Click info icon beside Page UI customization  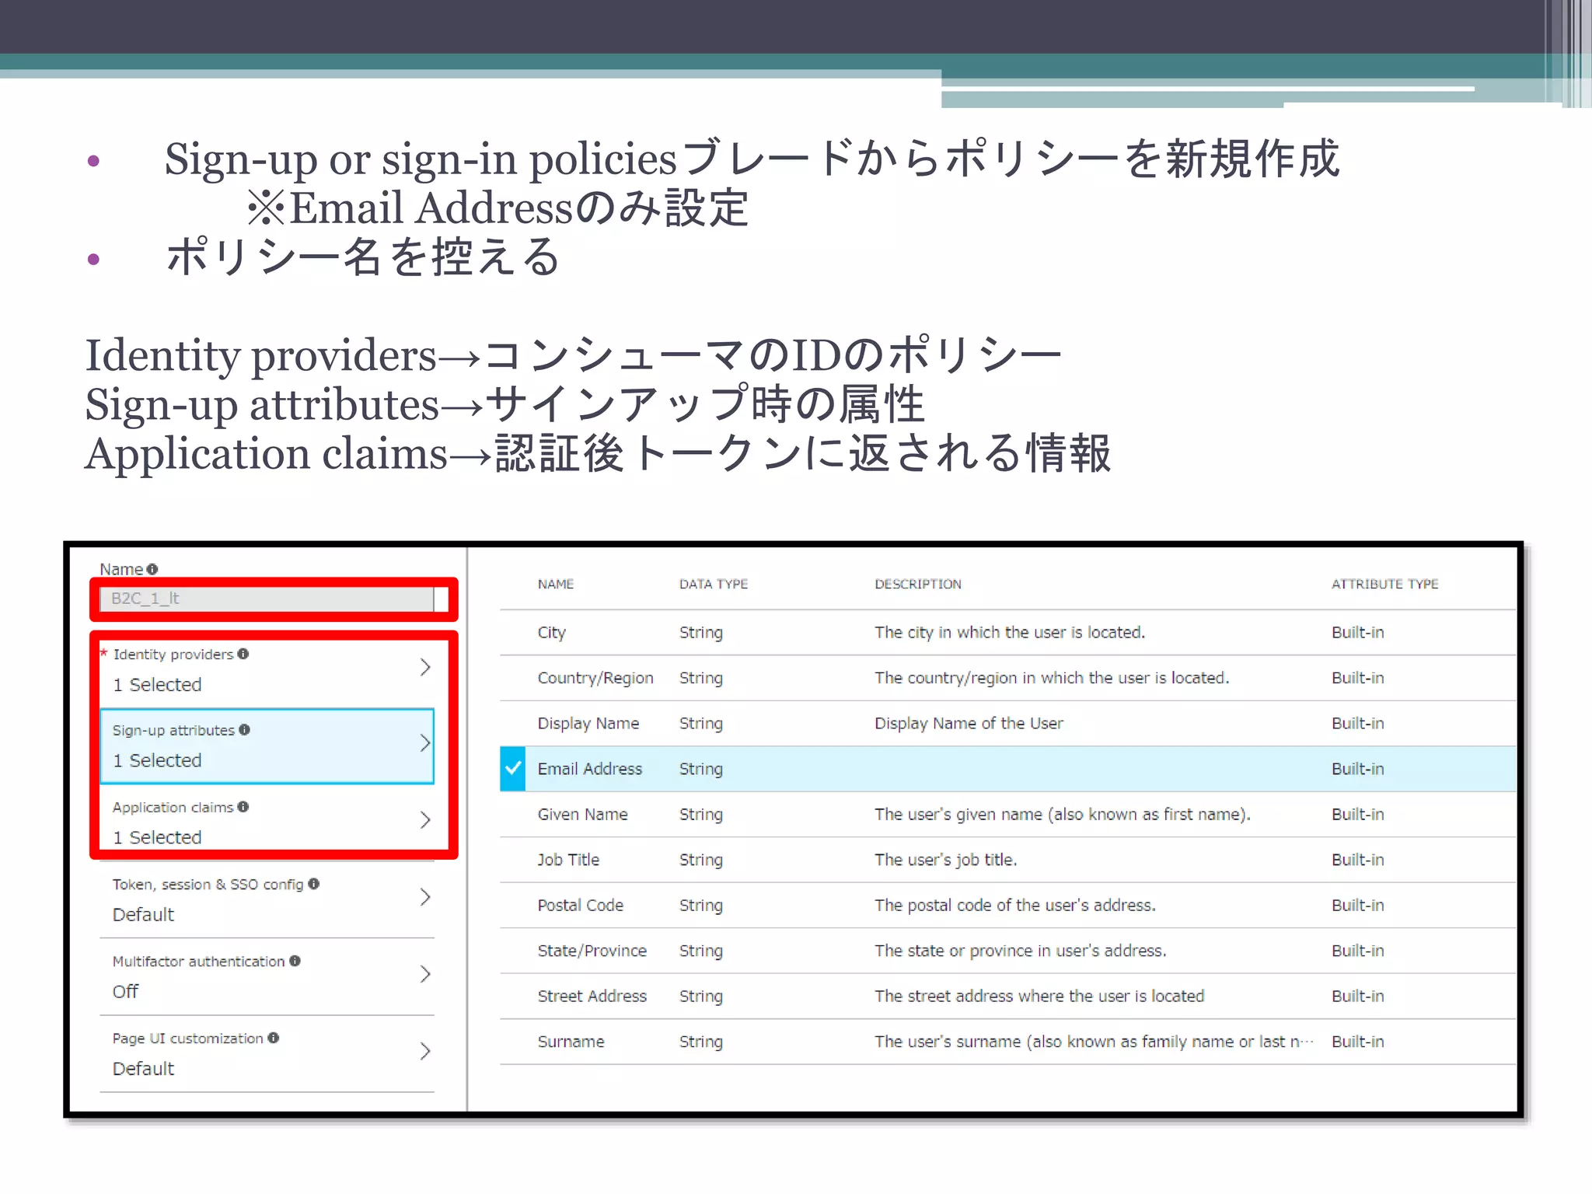[274, 1037]
